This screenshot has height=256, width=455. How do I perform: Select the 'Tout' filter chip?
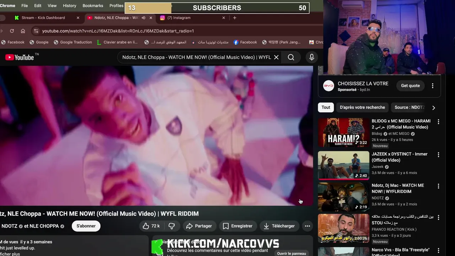(x=326, y=107)
